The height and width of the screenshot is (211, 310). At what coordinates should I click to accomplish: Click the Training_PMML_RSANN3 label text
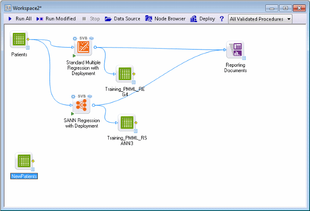127,141
